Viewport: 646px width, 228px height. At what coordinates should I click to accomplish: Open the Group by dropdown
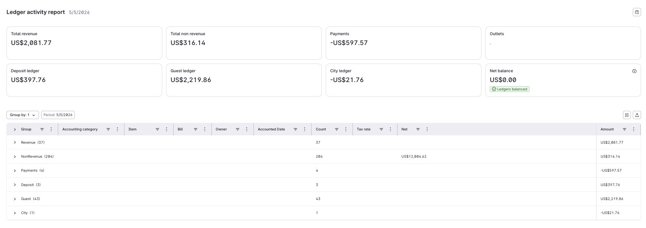(x=23, y=115)
